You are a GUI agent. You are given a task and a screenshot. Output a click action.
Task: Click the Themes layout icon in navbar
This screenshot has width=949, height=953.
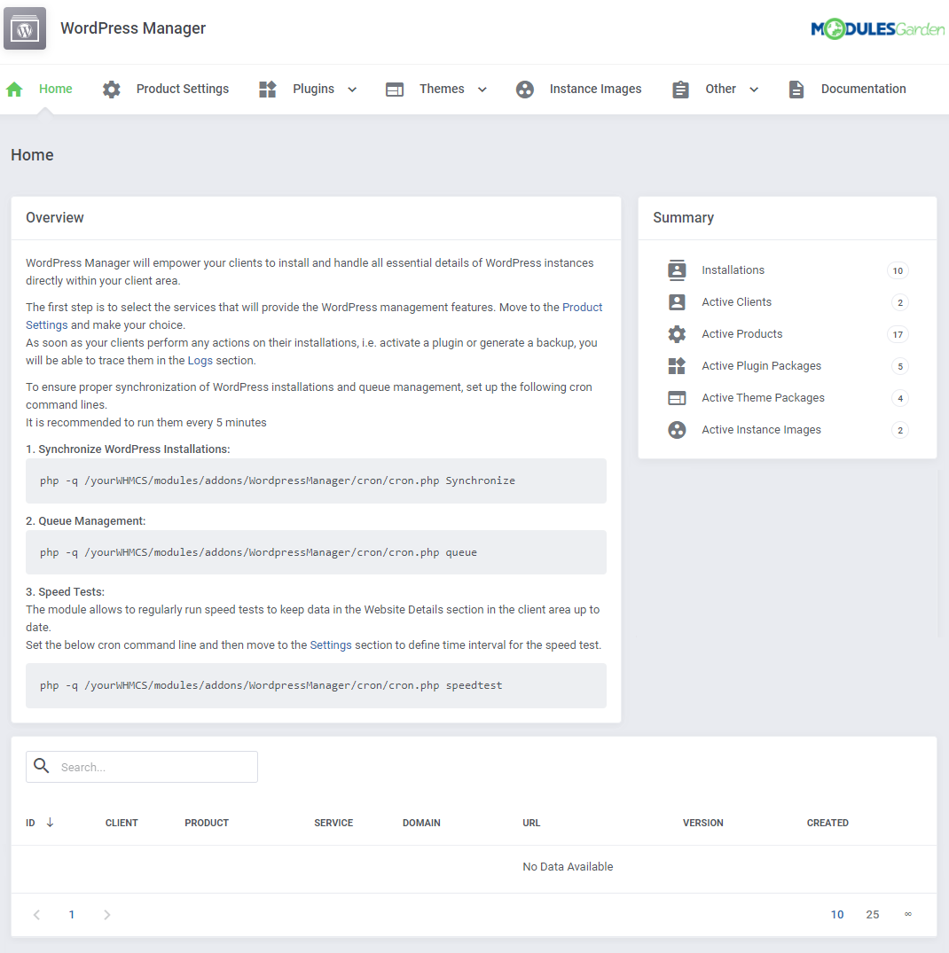pos(395,90)
